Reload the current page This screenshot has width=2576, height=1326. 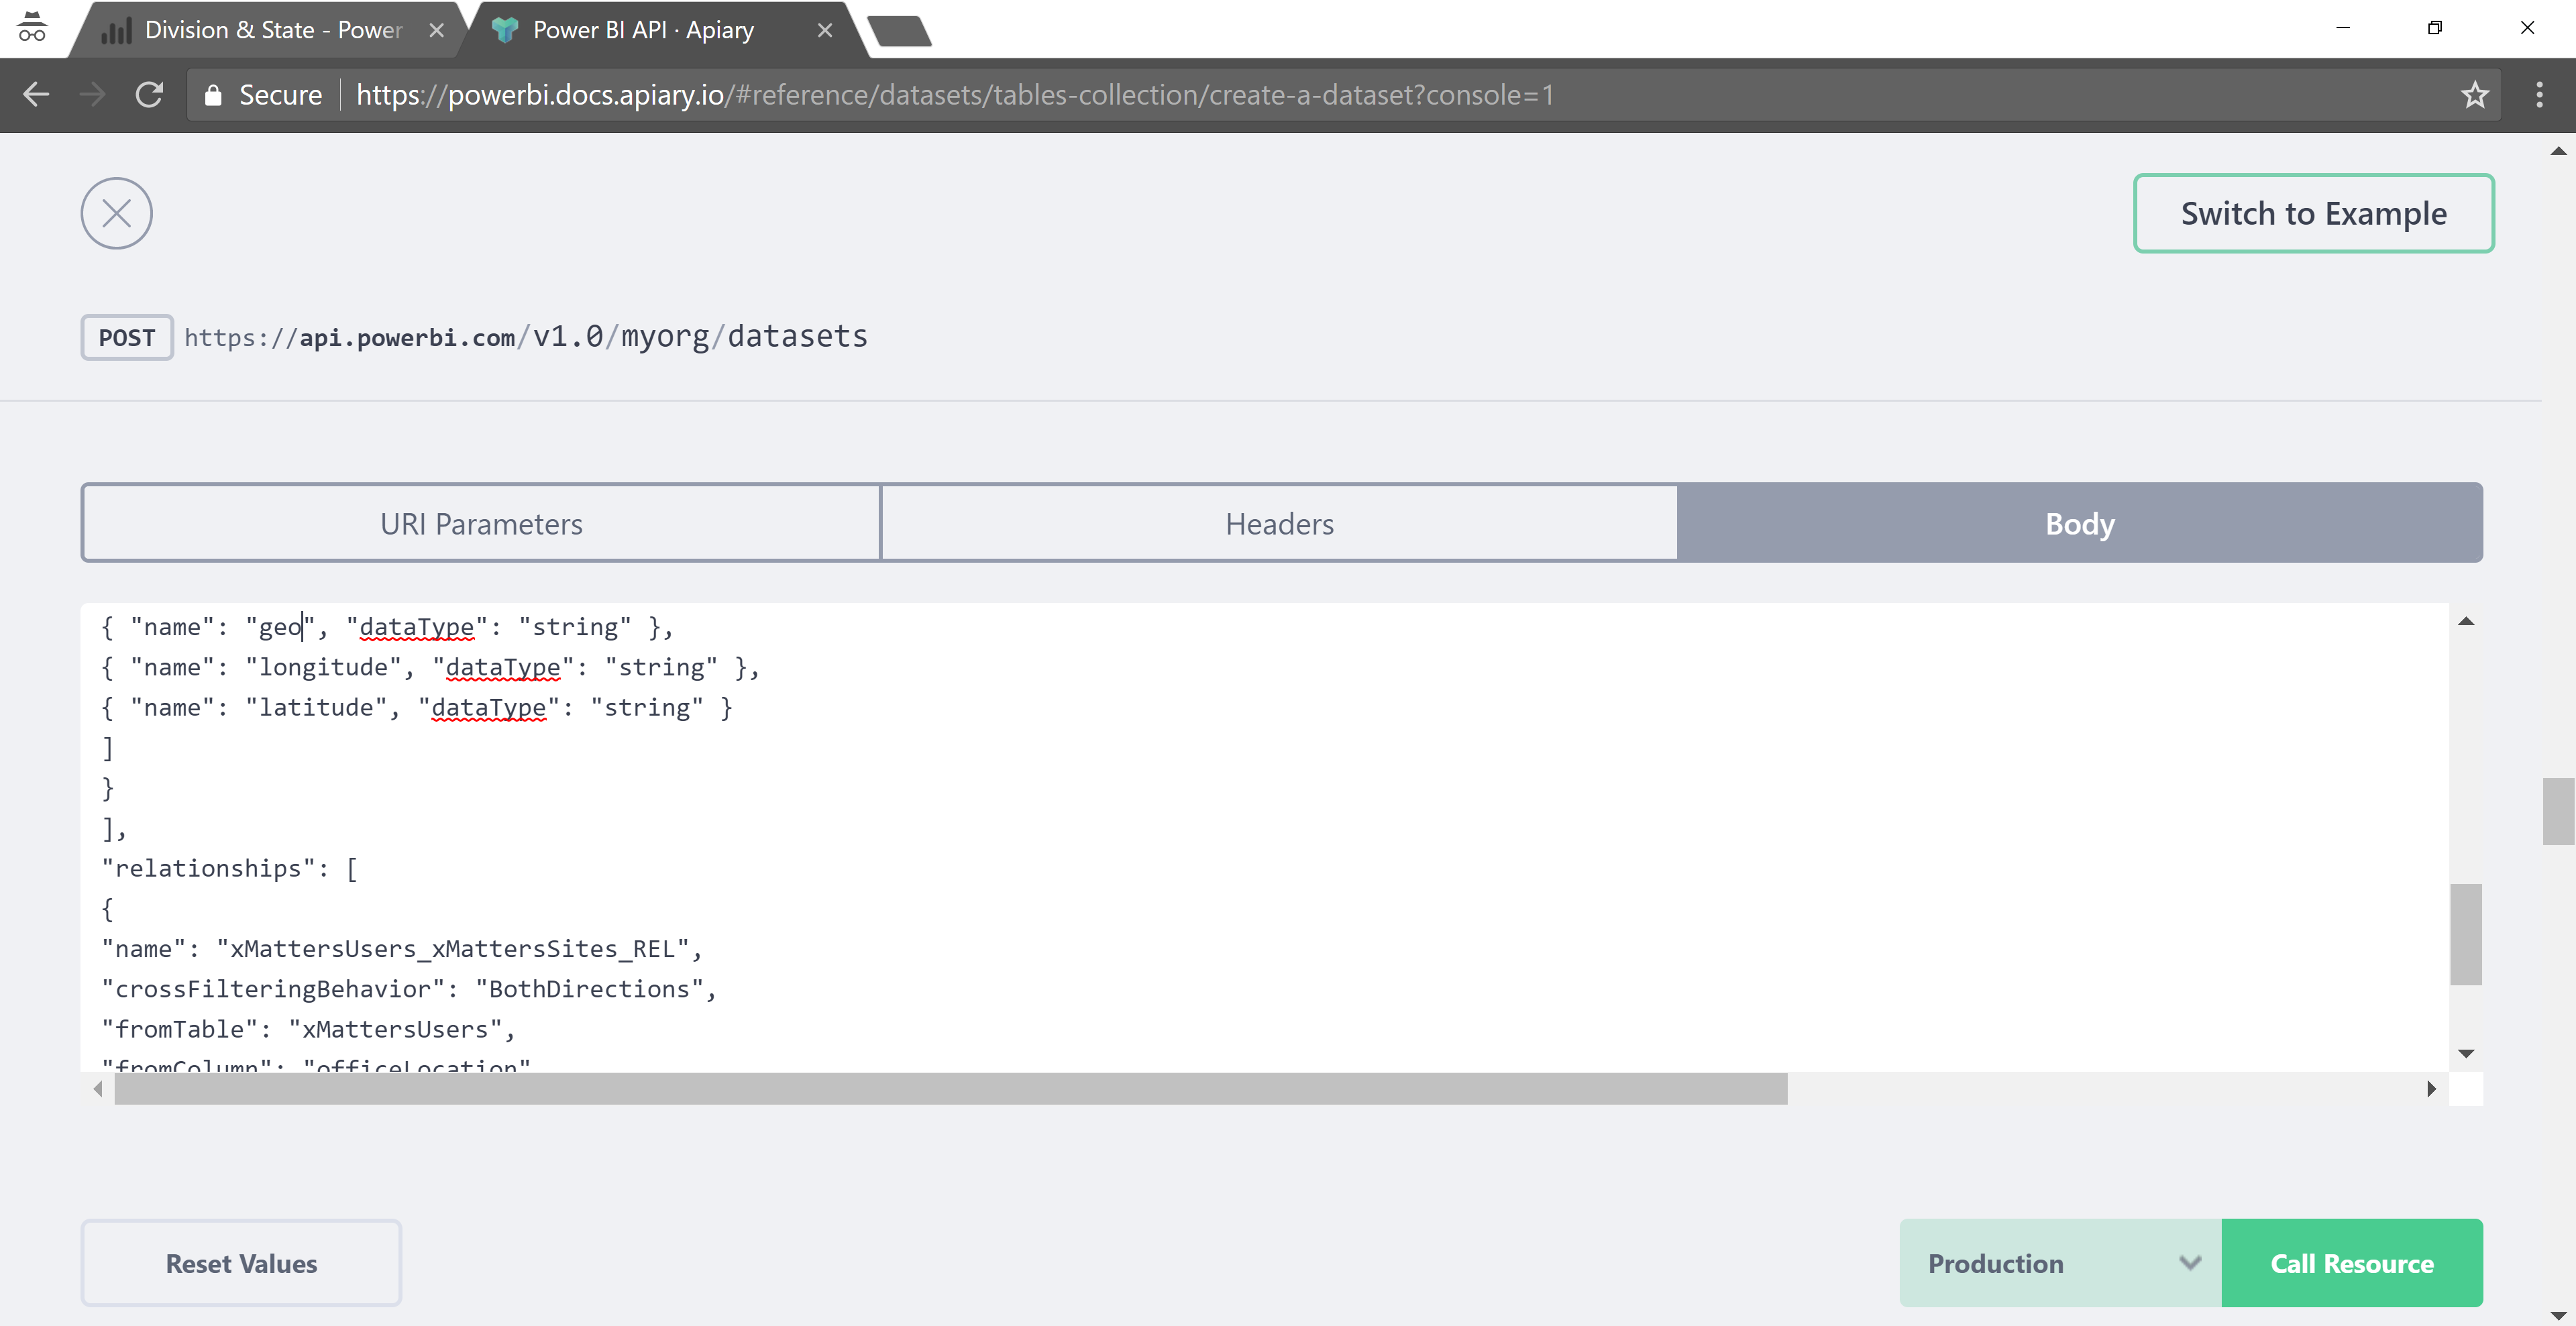point(149,94)
